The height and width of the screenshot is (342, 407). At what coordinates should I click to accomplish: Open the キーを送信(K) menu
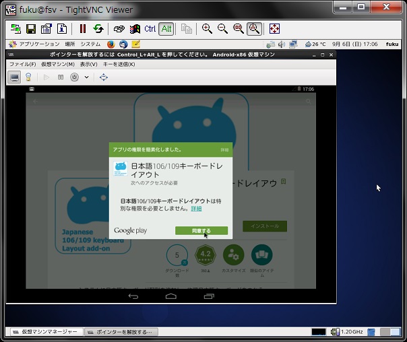[x=119, y=64]
